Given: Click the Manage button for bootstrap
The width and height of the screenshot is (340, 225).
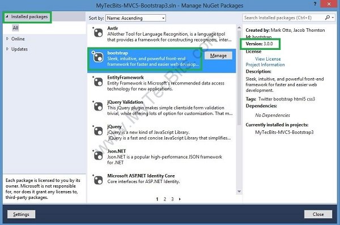Looking at the screenshot, I should [218, 56].
